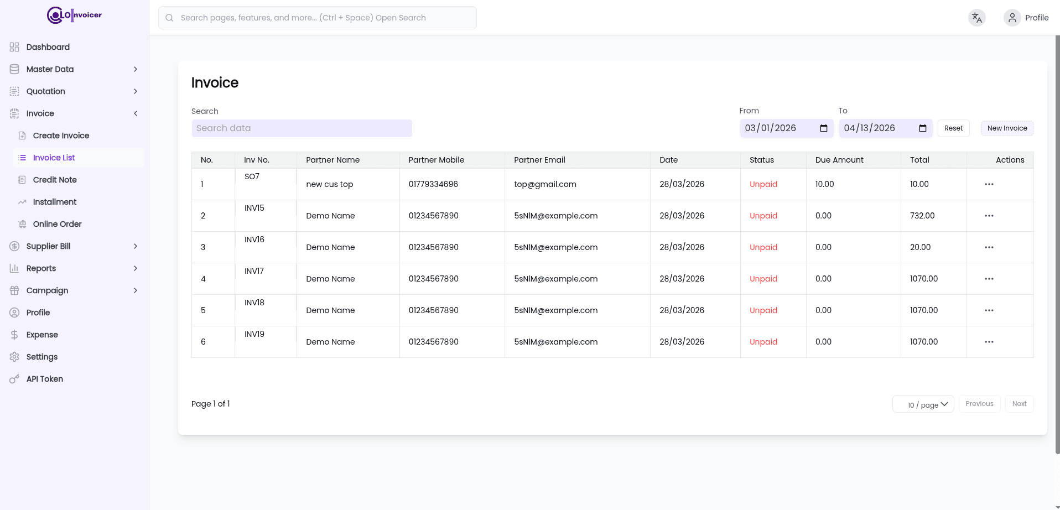Click the CloInvoicer logo
Screen dimensions: 1060x510
click(74, 15)
